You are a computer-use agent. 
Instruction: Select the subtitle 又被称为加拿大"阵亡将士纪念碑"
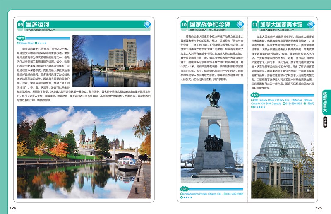[208, 30]
